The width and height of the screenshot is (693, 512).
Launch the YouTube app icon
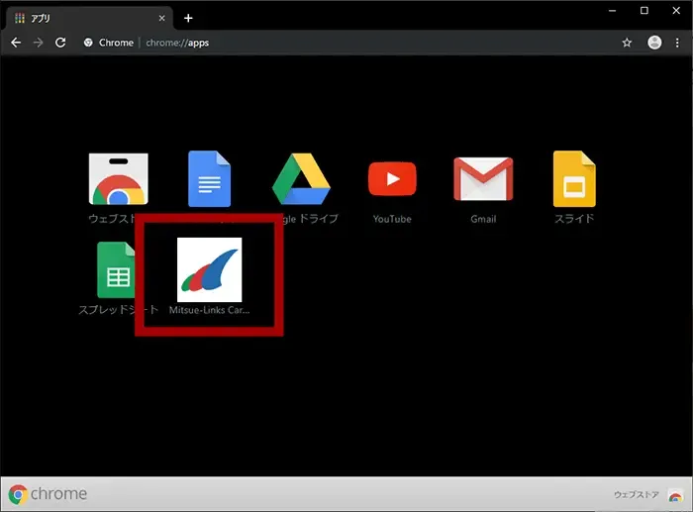tap(392, 178)
